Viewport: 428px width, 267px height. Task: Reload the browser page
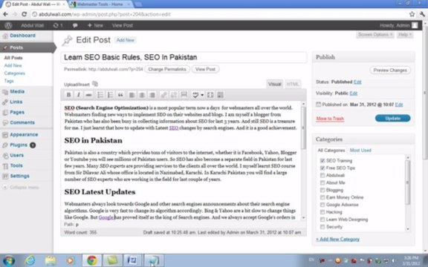(x=24, y=14)
